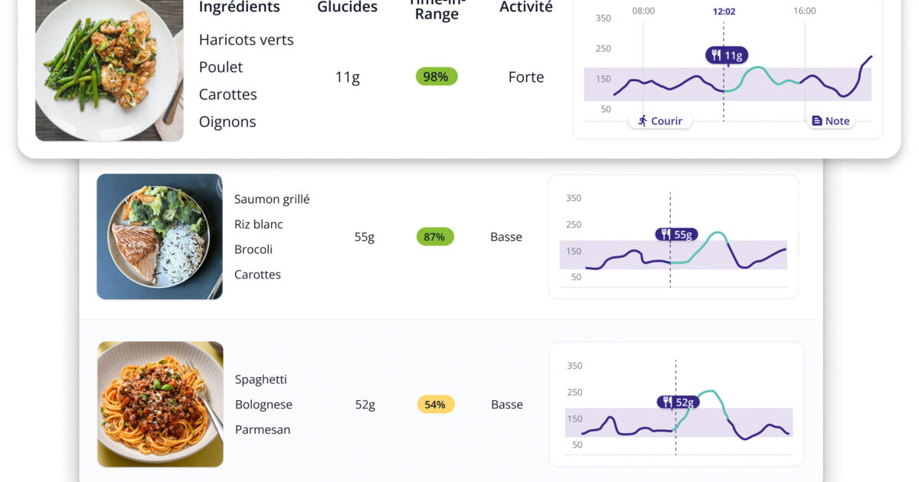Open the Note tag on the chart
The width and height of the screenshot is (919, 482).
click(x=830, y=121)
